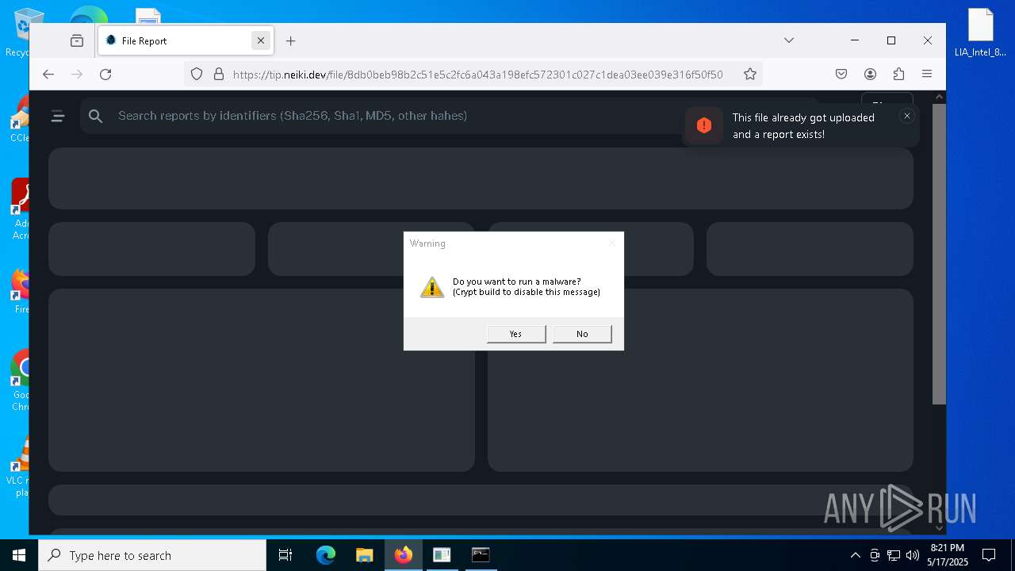Click the site padlock icon
Screen dimensions: 1015x571
pyautogui.click(x=219, y=75)
